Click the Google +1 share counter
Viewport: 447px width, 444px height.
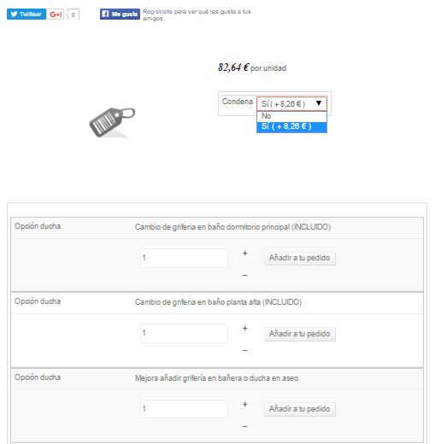click(74, 15)
